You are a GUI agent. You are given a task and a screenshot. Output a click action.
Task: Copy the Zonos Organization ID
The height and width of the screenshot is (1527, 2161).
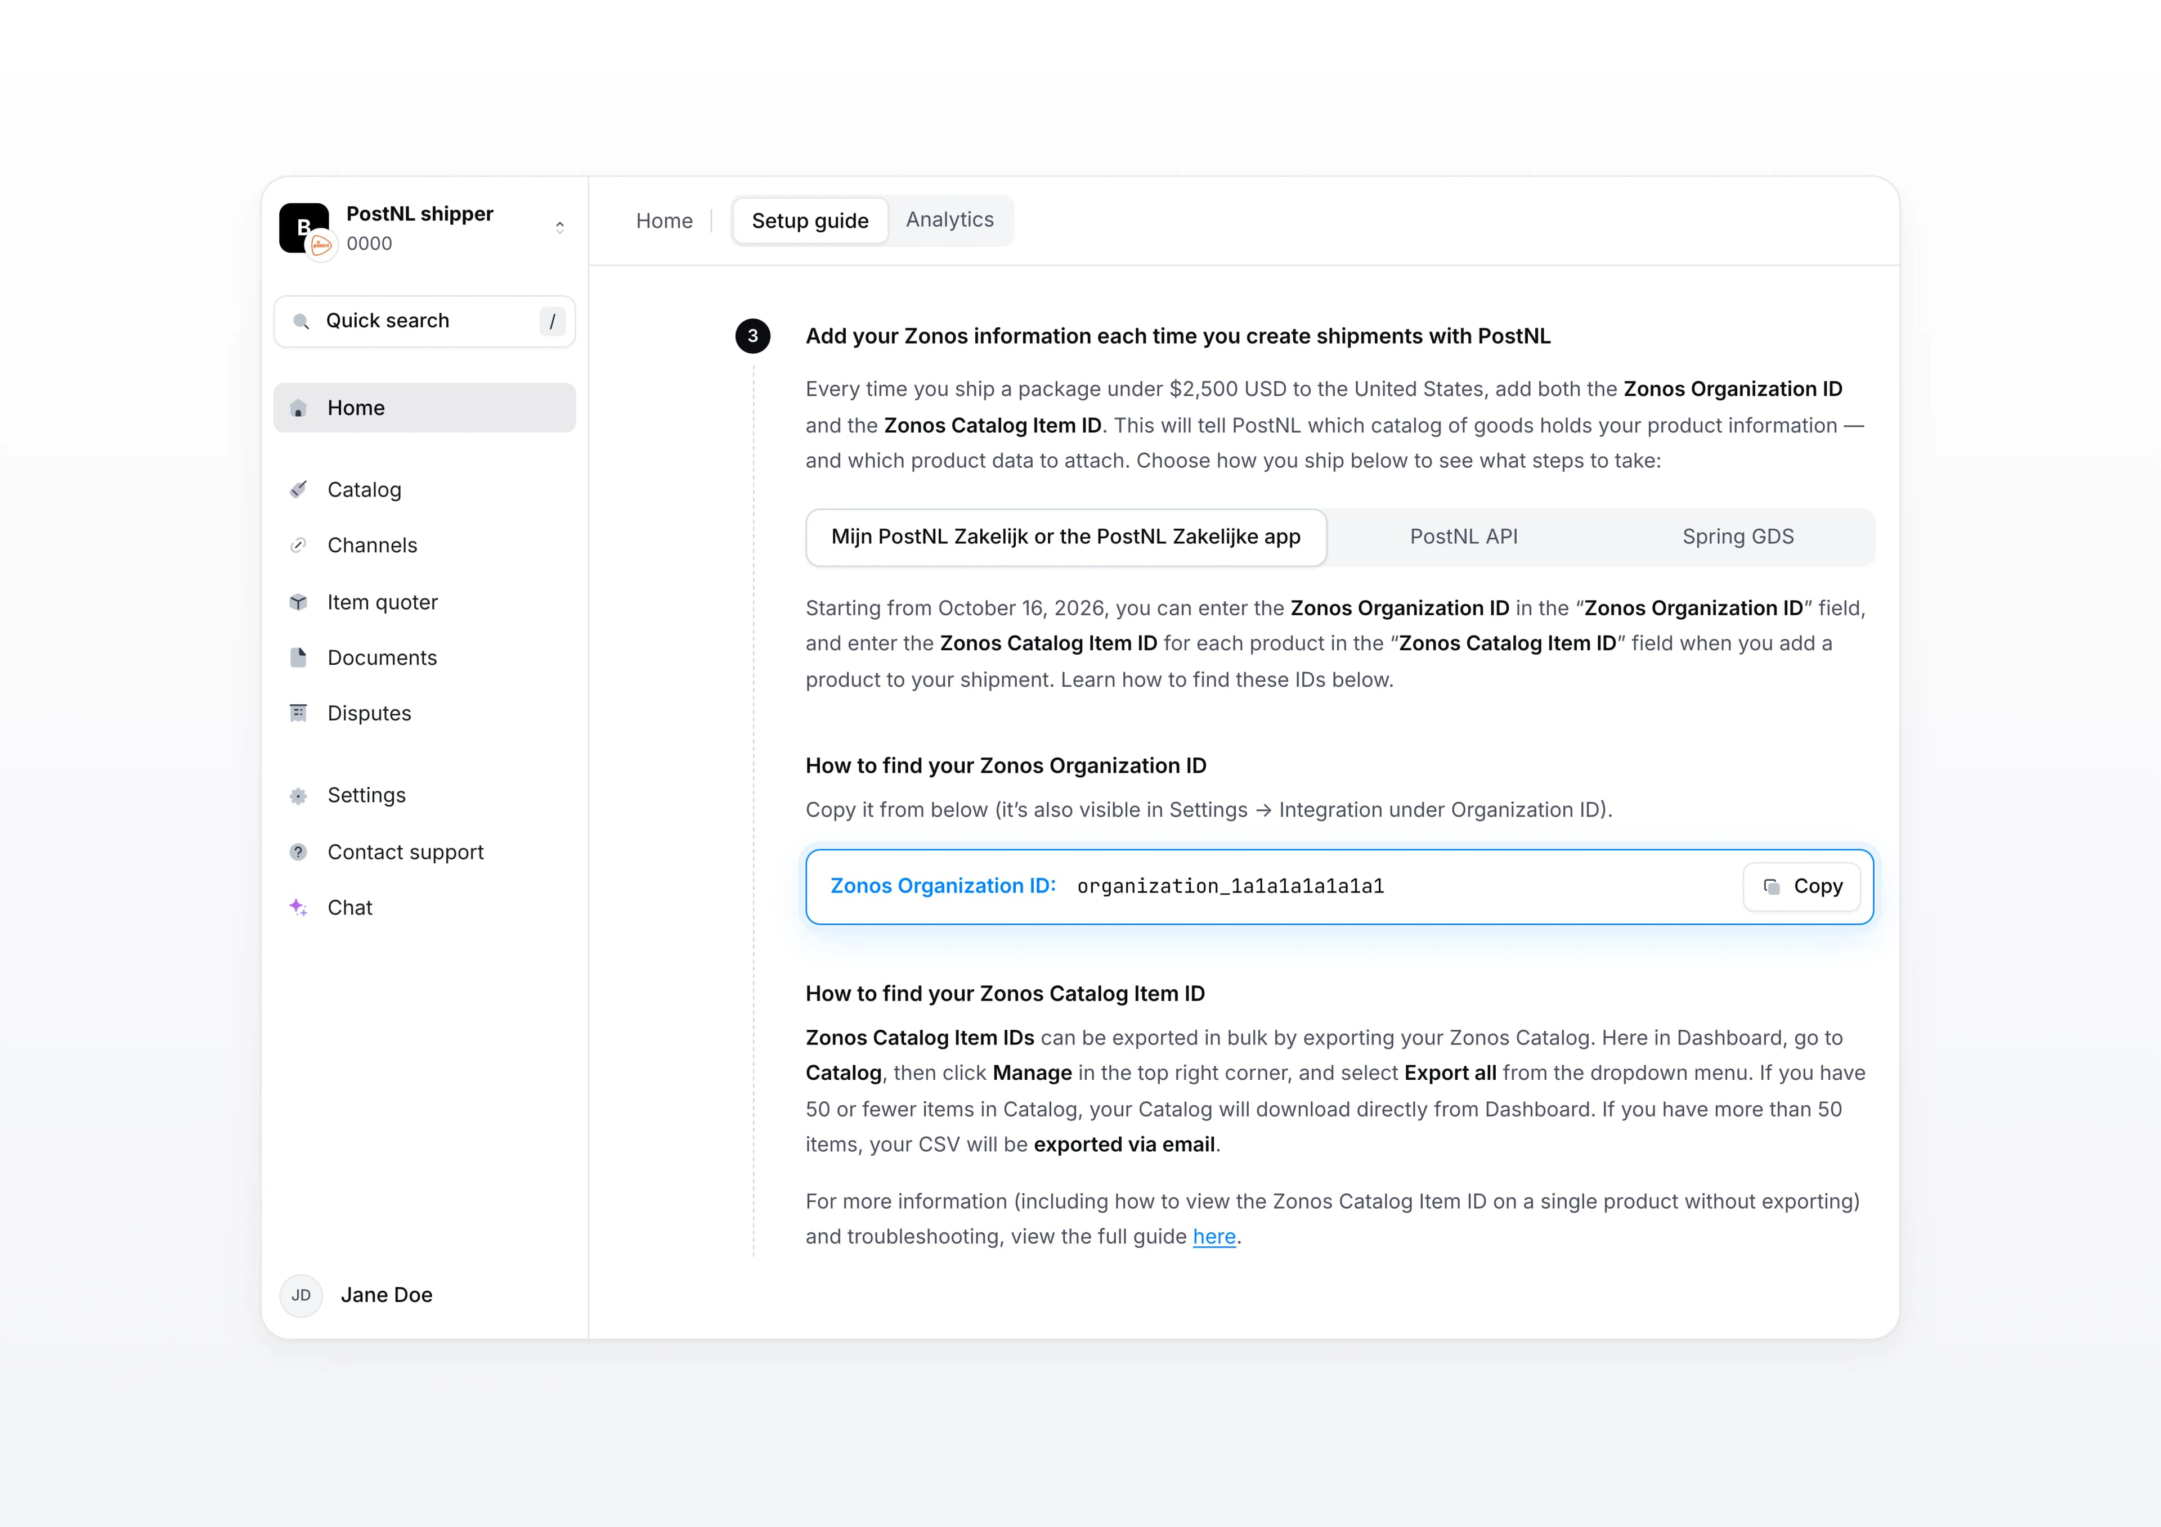(1801, 886)
